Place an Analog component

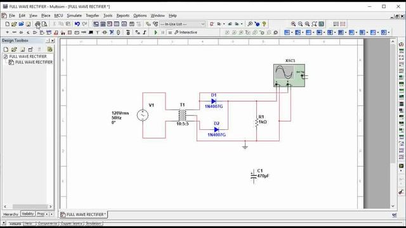[35, 32]
